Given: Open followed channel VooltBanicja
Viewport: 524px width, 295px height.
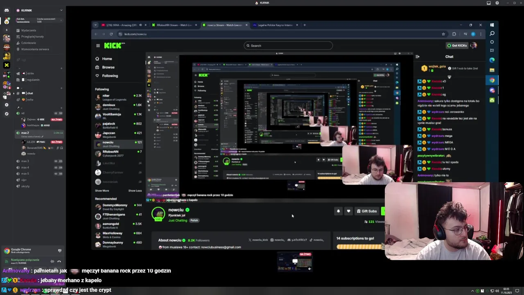Looking at the screenshot, I should [118, 116].
